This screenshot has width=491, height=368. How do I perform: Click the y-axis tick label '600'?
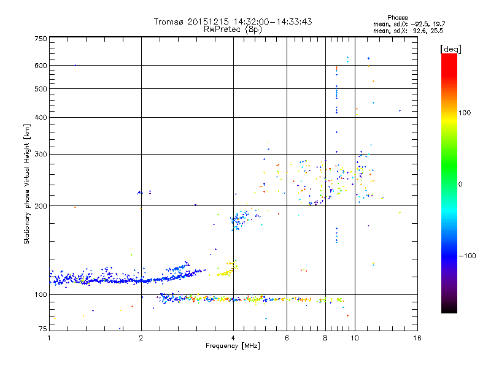click(x=41, y=66)
